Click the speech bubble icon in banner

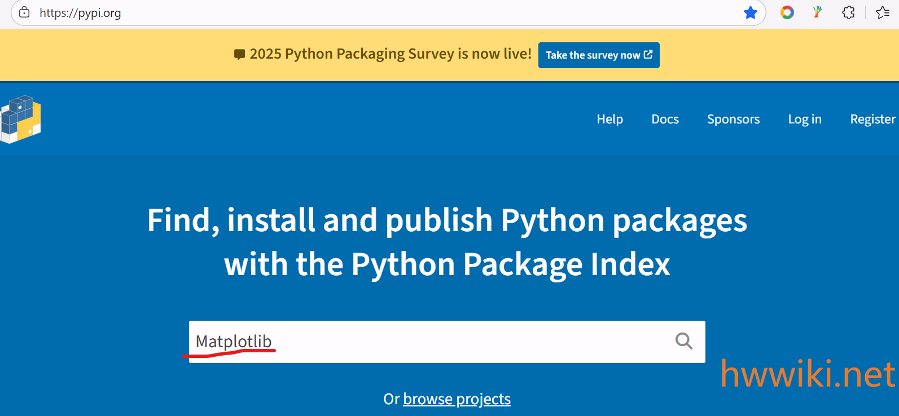239,55
